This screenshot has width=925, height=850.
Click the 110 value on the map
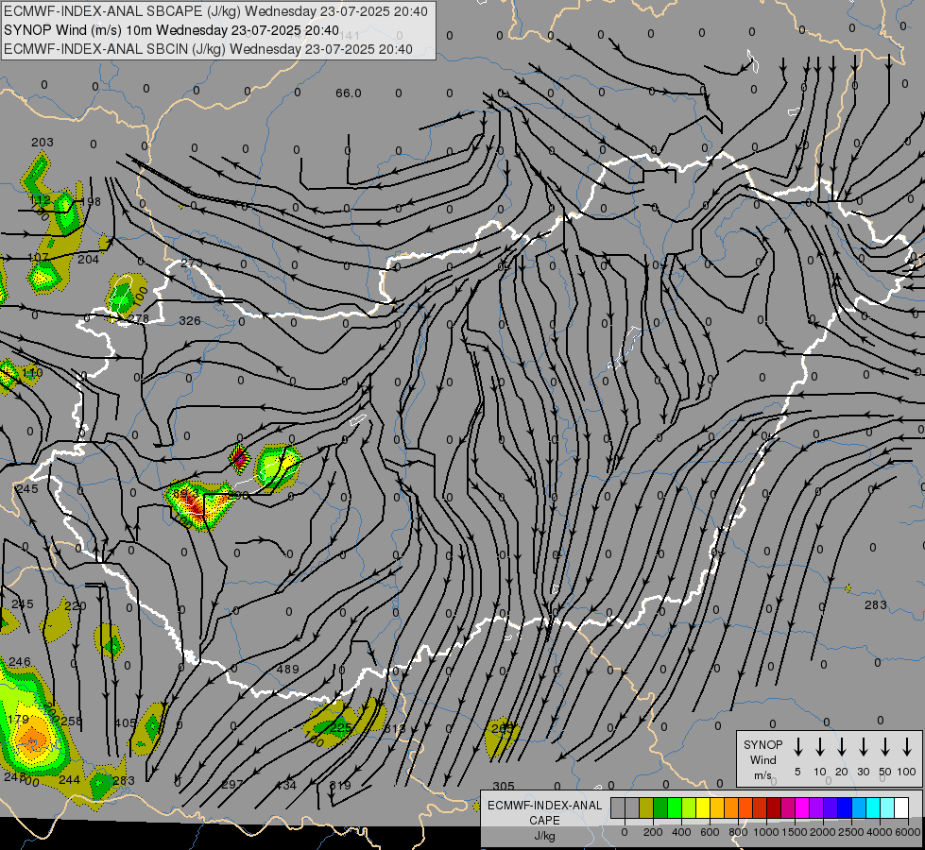32,373
